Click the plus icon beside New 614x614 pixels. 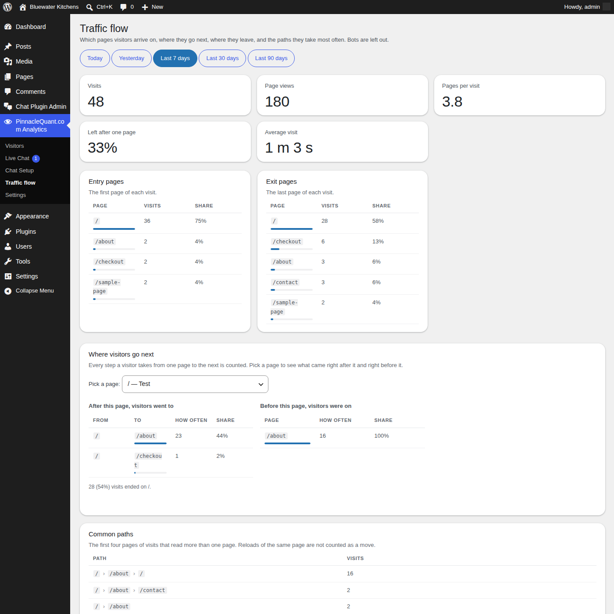coord(145,7)
